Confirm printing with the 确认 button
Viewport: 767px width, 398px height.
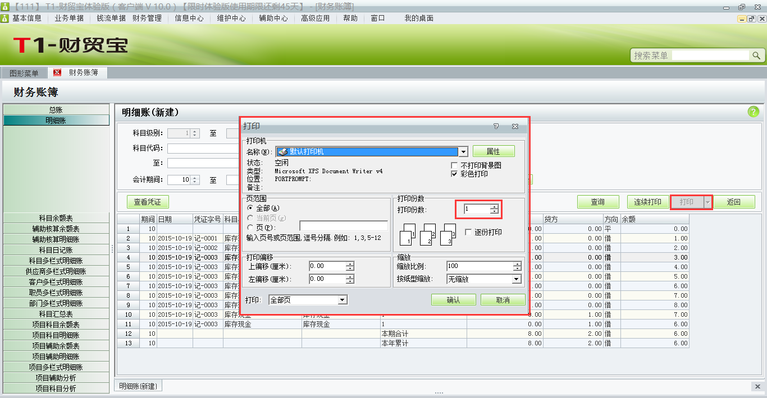point(454,300)
